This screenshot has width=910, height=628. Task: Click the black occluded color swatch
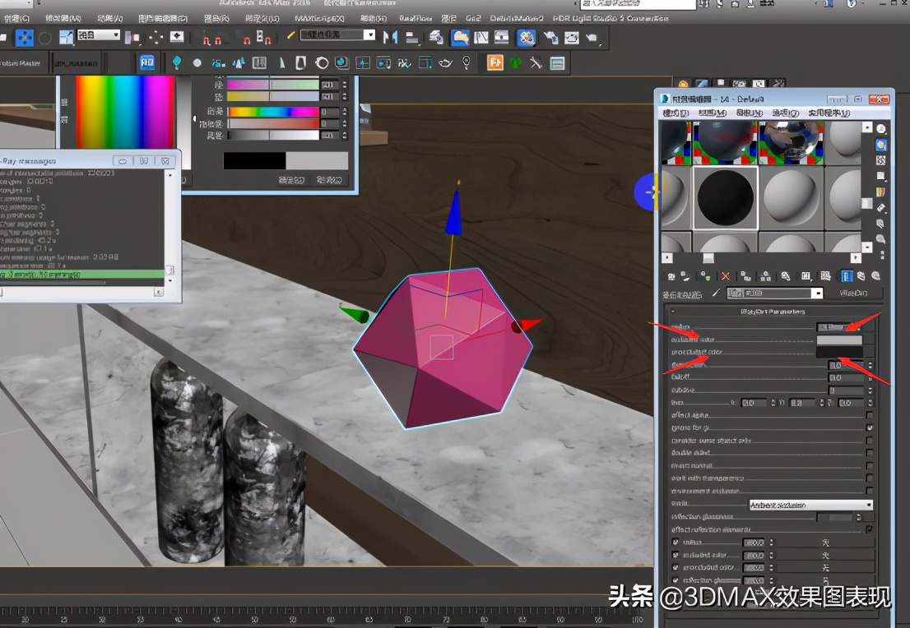coord(839,353)
